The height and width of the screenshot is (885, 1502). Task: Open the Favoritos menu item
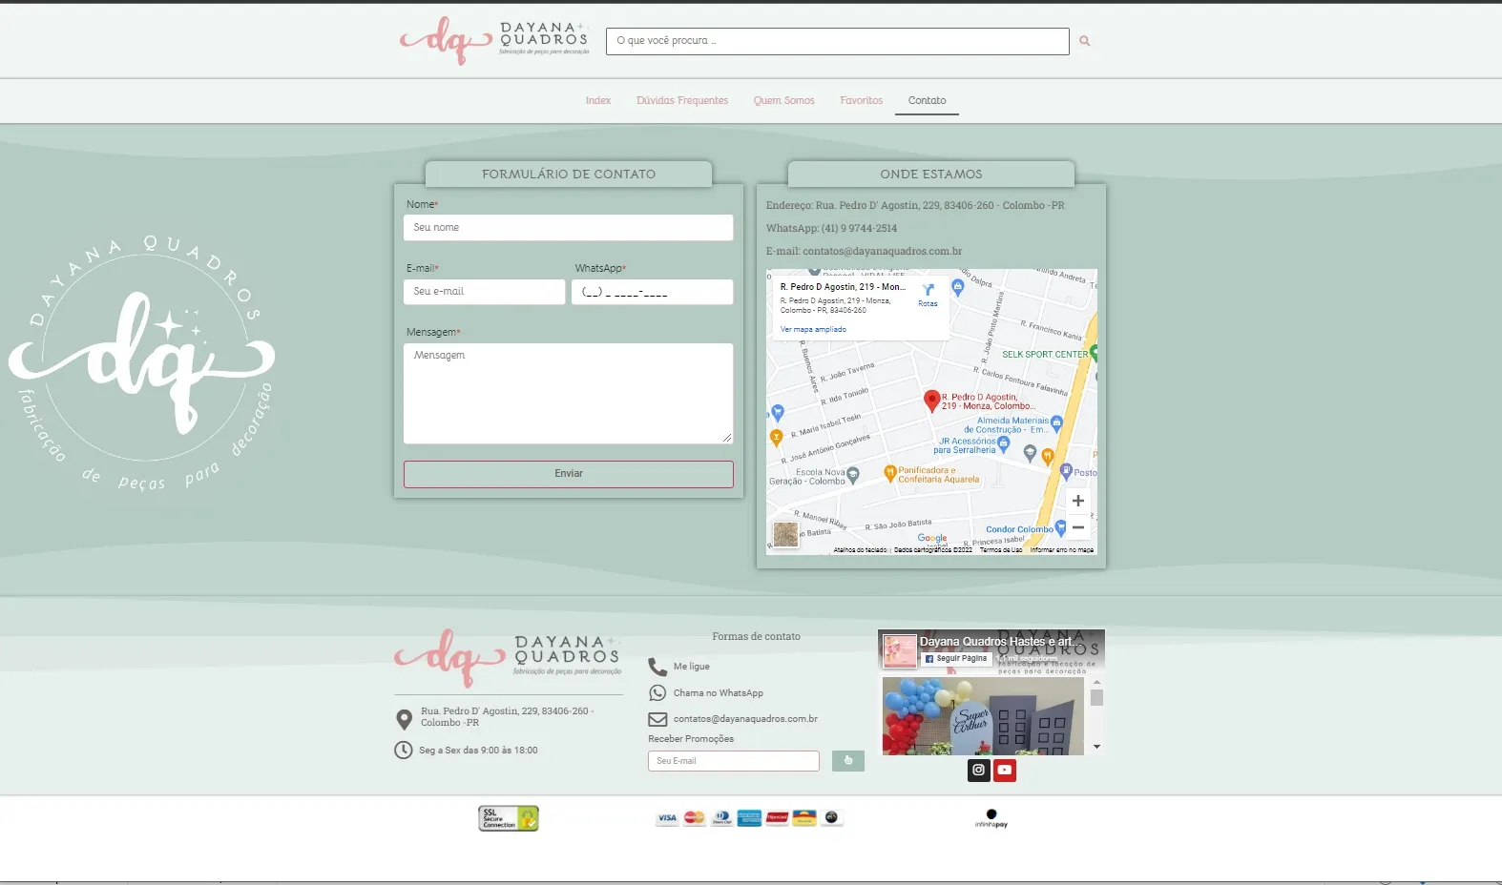click(861, 100)
